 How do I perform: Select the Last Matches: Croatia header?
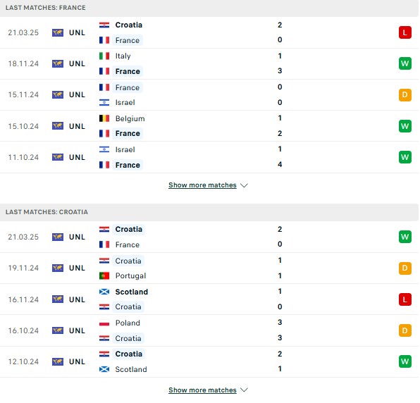(47, 212)
